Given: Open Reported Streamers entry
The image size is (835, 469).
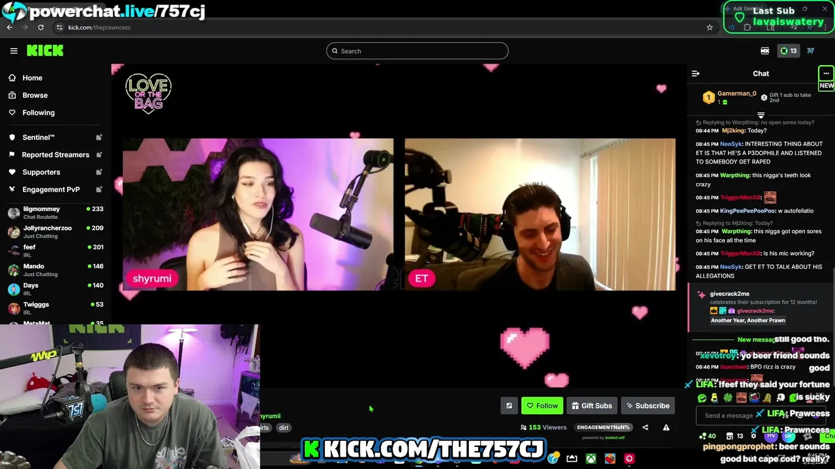Looking at the screenshot, I should pyautogui.click(x=55, y=155).
